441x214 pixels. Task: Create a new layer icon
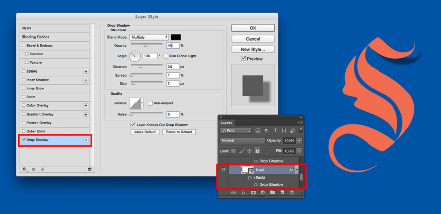point(282,193)
